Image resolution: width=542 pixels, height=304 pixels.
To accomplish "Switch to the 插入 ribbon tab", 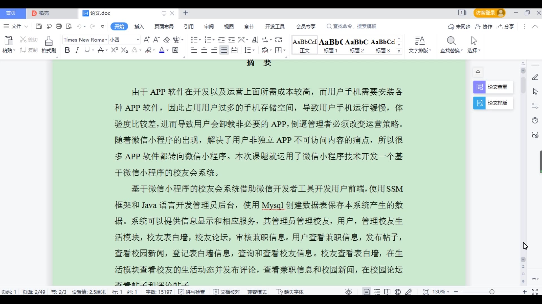I will (139, 26).
